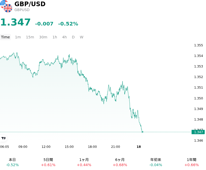Viewport: 206px width, 170px height.
Task: Select the 4h interval
Action: [x=64, y=37]
